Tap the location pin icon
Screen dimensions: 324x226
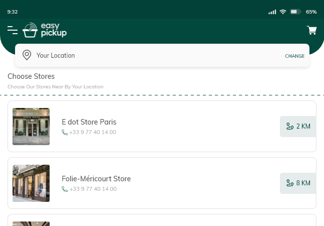click(x=27, y=55)
